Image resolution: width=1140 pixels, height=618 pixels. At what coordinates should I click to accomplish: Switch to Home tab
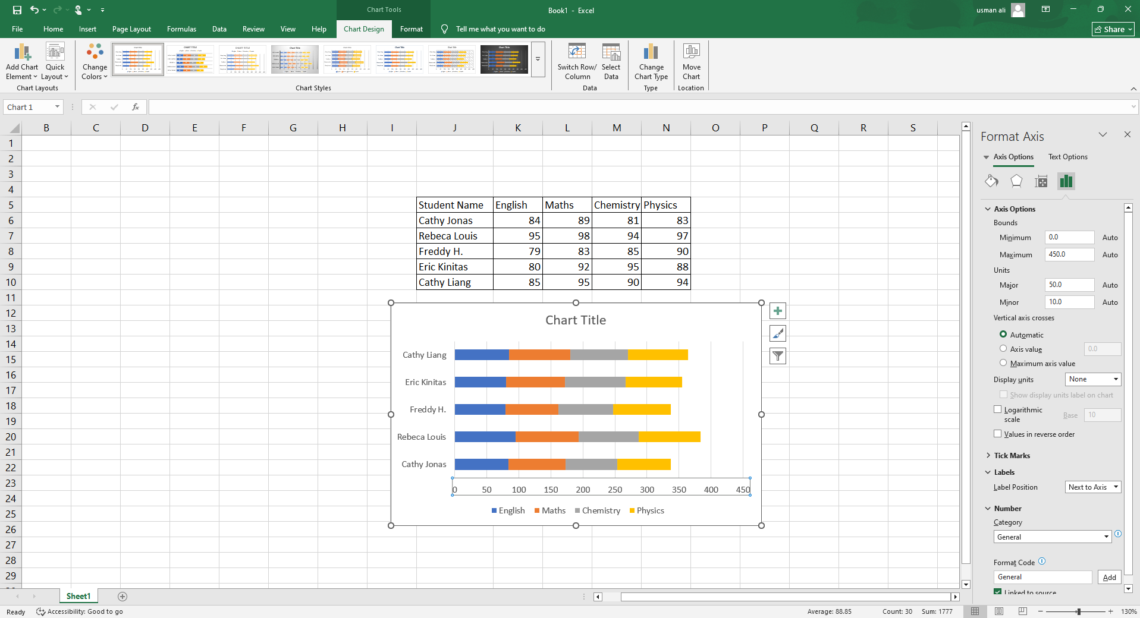coord(53,29)
